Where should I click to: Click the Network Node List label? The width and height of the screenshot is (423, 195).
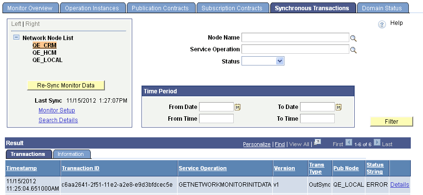pos(48,38)
